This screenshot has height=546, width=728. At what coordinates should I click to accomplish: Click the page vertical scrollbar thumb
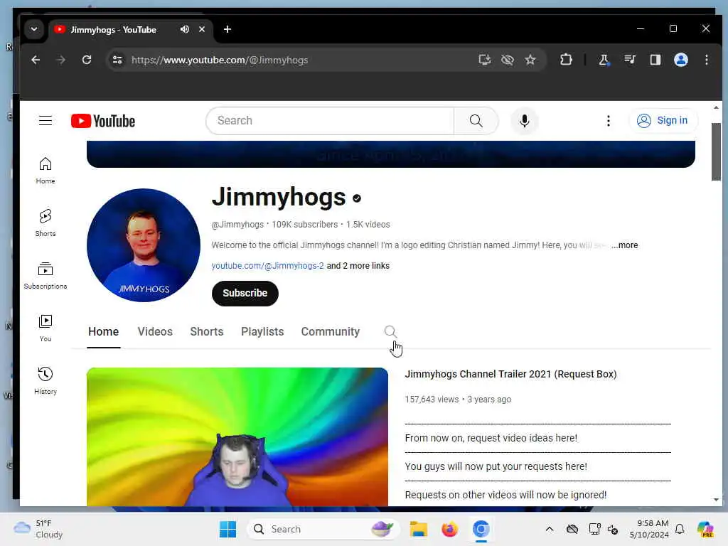point(716,151)
